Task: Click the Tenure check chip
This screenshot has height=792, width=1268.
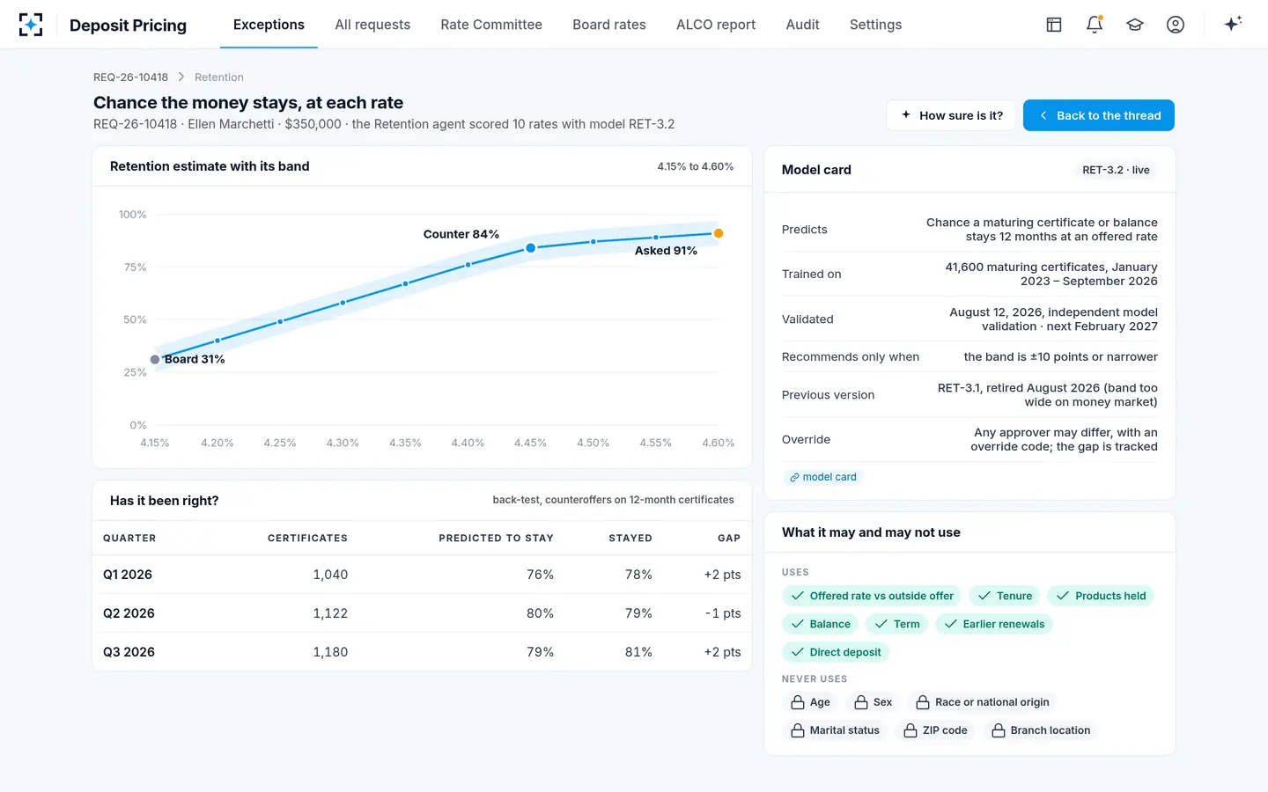Action: pyautogui.click(x=1005, y=596)
